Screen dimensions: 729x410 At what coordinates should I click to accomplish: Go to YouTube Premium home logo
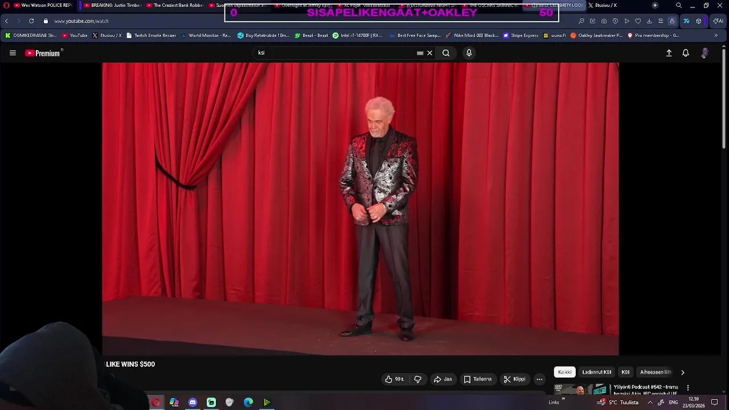(43, 53)
